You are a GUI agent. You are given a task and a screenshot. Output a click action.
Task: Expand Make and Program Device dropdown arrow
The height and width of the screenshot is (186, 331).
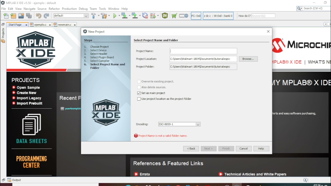point(129,16)
